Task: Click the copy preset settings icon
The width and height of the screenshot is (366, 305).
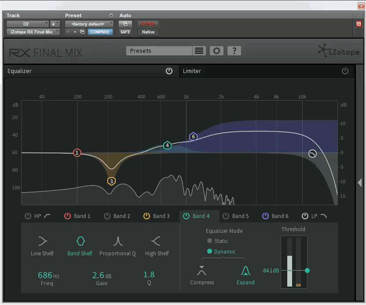Action: 82,32
